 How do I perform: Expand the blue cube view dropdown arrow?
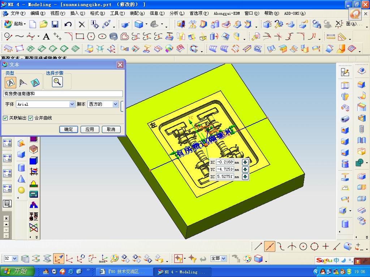pos(146,24)
